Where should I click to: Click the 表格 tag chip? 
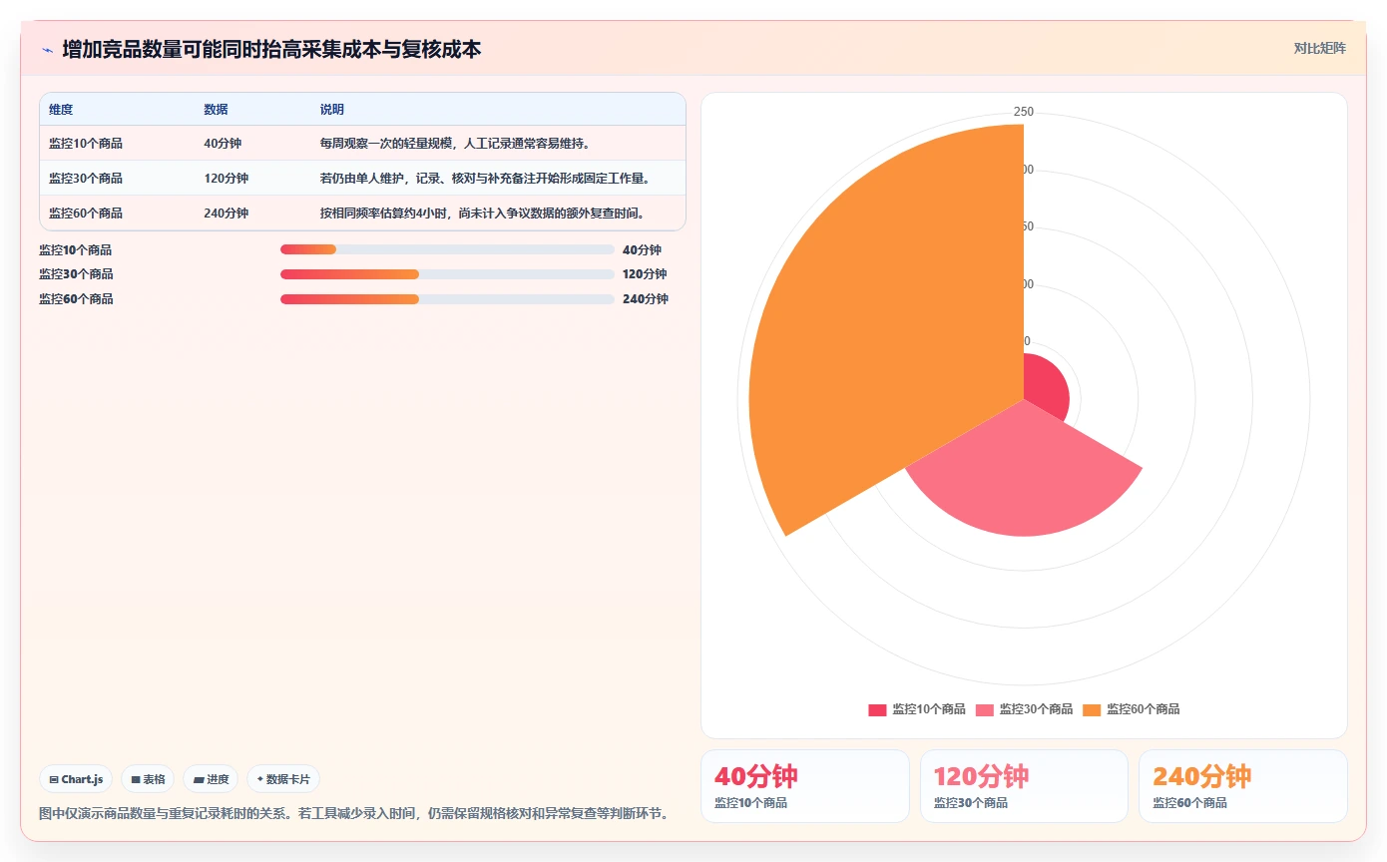point(148,779)
